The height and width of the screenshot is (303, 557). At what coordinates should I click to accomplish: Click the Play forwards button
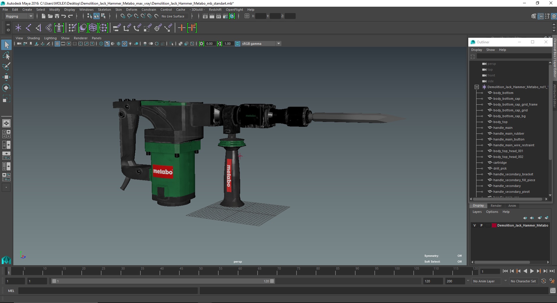click(x=532, y=271)
